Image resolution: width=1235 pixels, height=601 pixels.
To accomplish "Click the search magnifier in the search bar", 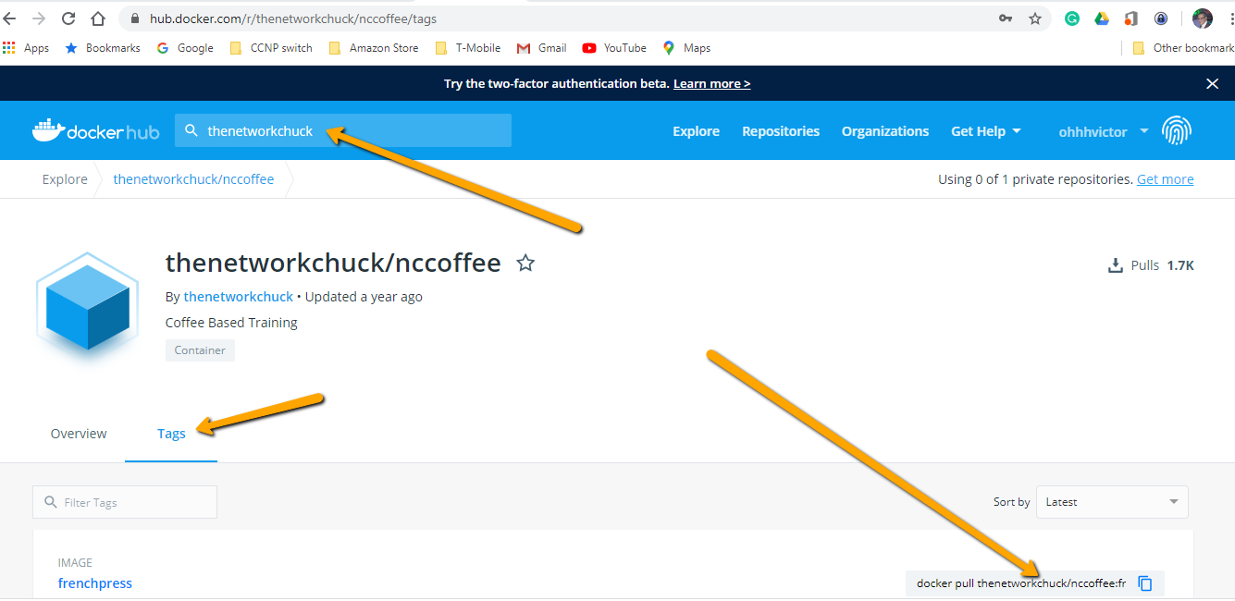I will click(x=191, y=130).
